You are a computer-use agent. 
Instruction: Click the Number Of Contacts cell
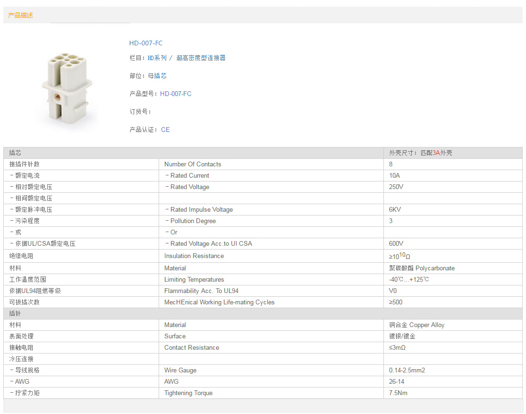click(193, 164)
